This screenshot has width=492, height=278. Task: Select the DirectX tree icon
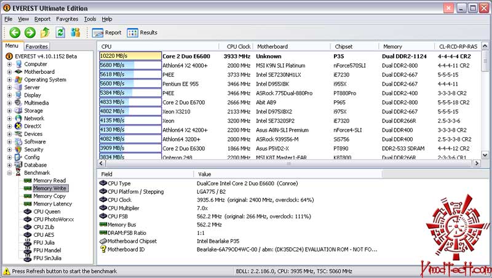click(x=18, y=126)
